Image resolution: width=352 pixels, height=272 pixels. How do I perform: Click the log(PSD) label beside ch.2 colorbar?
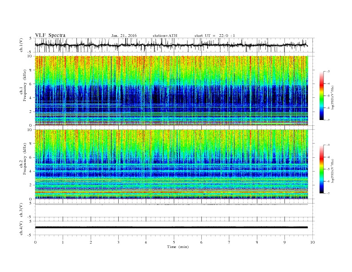pyautogui.click(x=332, y=171)
